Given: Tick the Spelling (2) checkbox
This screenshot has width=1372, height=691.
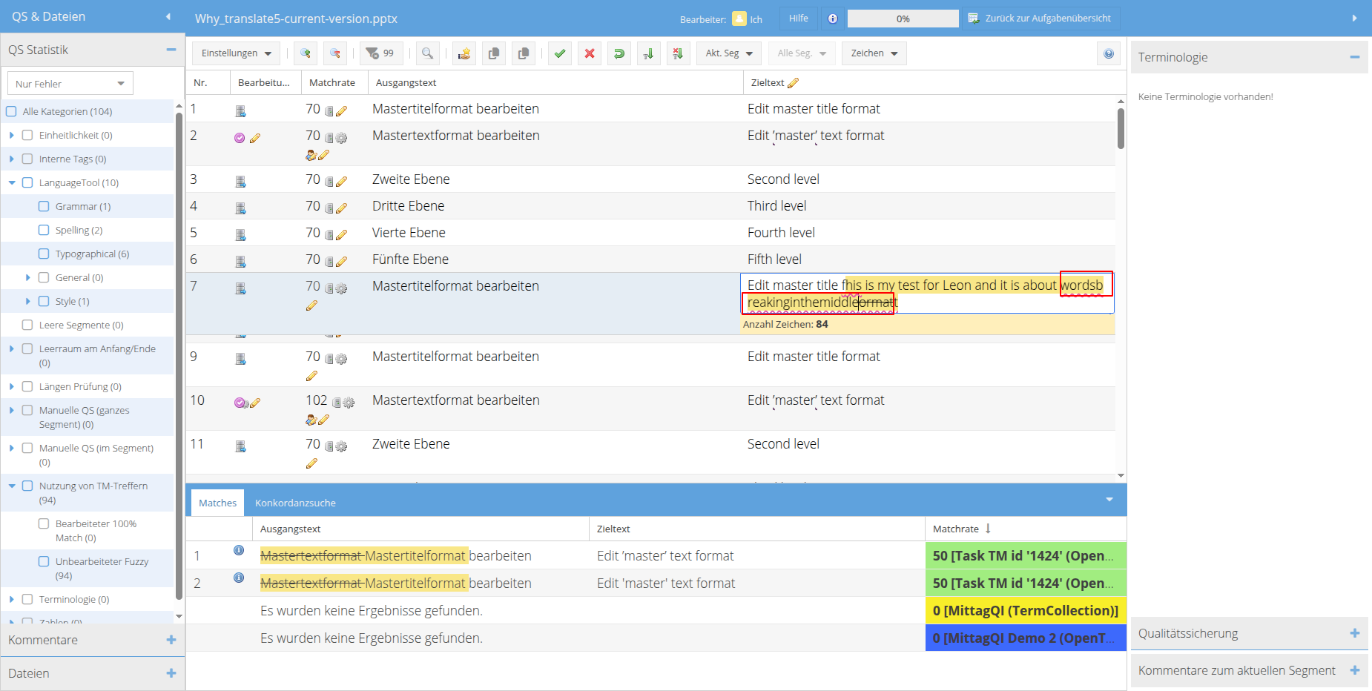Looking at the screenshot, I should (44, 231).
